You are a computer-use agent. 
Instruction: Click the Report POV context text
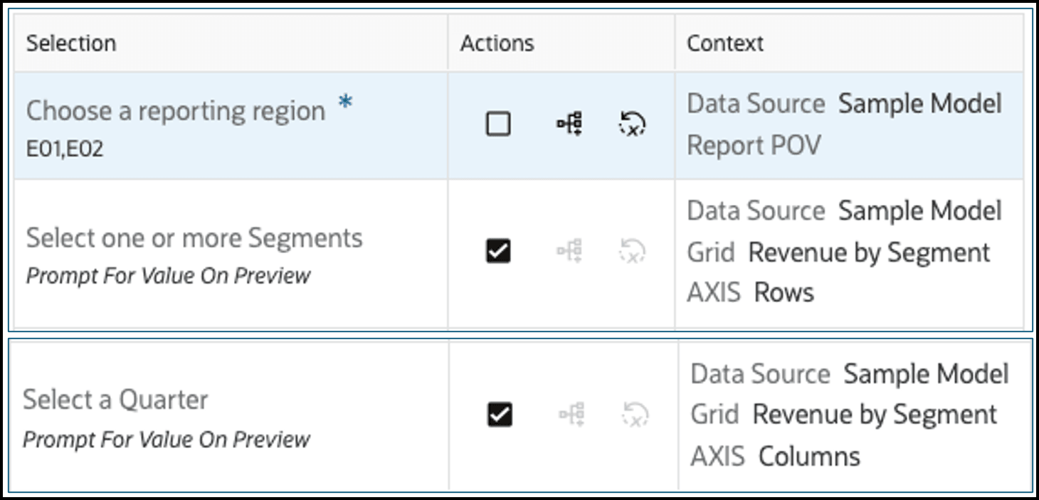(754, 145)
